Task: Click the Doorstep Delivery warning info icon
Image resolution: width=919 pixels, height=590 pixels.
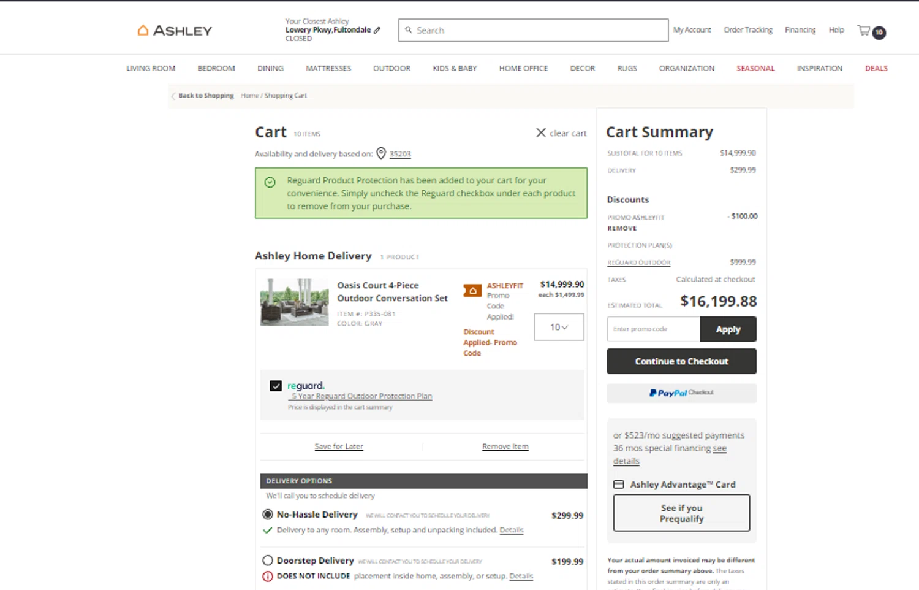Action: click(268, 576)
